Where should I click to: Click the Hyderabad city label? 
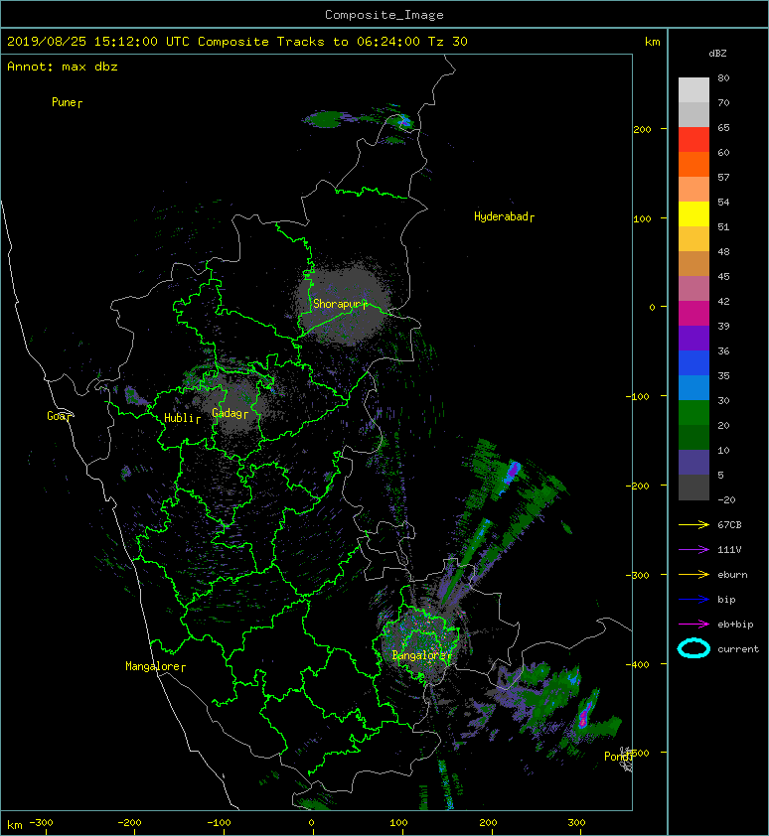click(501, 216)
